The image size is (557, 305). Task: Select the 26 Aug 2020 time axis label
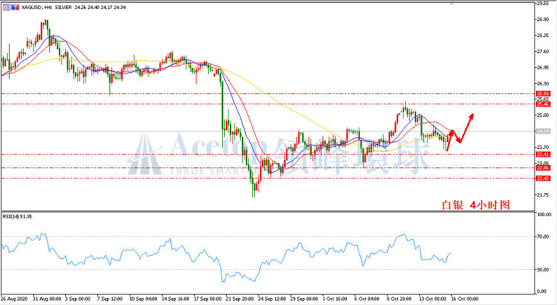(x=14, y=299)
